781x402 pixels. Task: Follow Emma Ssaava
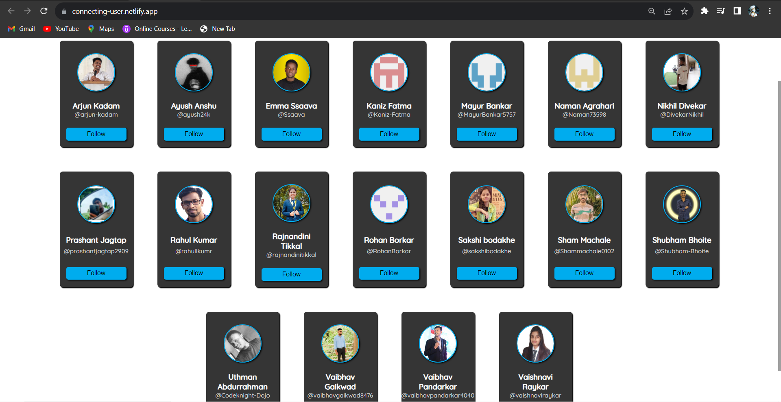pyautogui.click(x=291, y=134)
